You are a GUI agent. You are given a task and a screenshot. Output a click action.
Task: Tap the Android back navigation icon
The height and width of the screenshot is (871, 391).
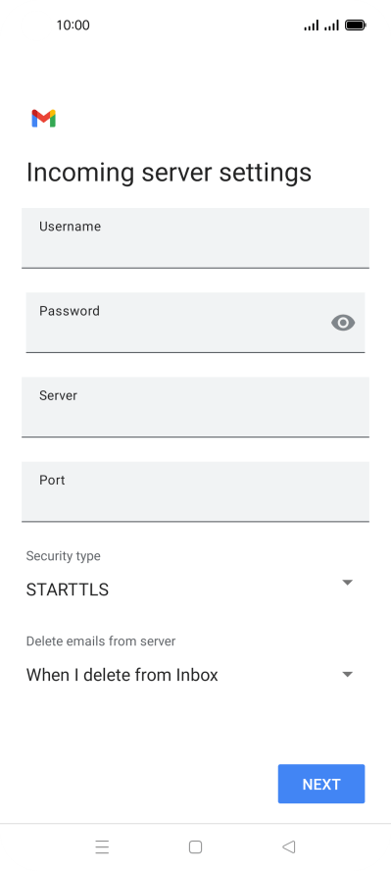[288, 846]
